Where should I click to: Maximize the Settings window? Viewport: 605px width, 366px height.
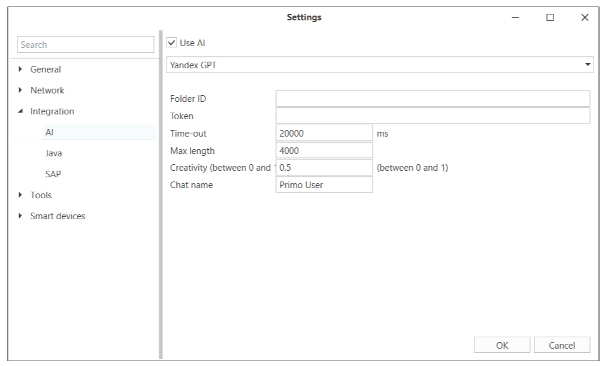pos(550,18)
